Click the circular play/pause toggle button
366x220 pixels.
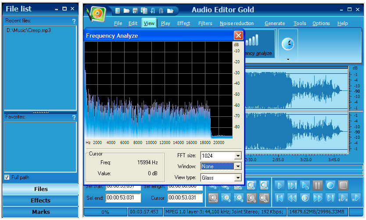(305, 198)
